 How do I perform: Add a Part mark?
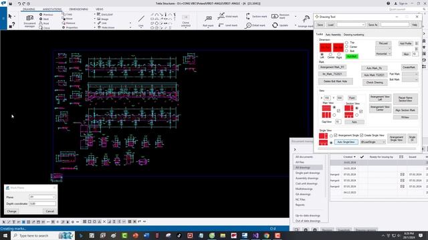pos(208,21)
